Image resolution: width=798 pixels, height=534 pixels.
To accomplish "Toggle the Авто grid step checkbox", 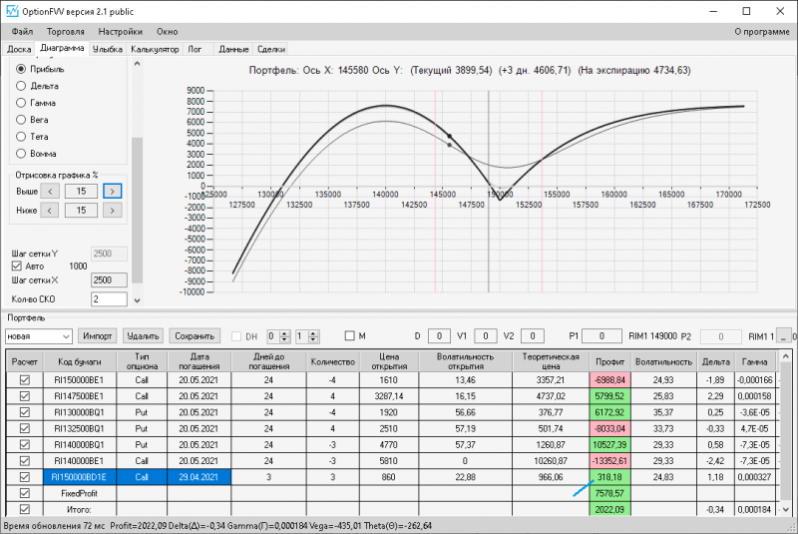I will coord(16,267).
